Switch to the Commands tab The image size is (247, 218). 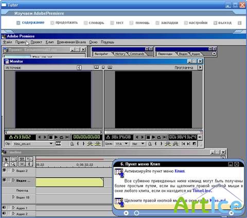click(x=137, y=54)
